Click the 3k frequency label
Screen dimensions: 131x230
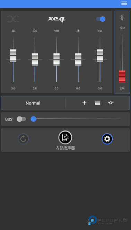78,31
